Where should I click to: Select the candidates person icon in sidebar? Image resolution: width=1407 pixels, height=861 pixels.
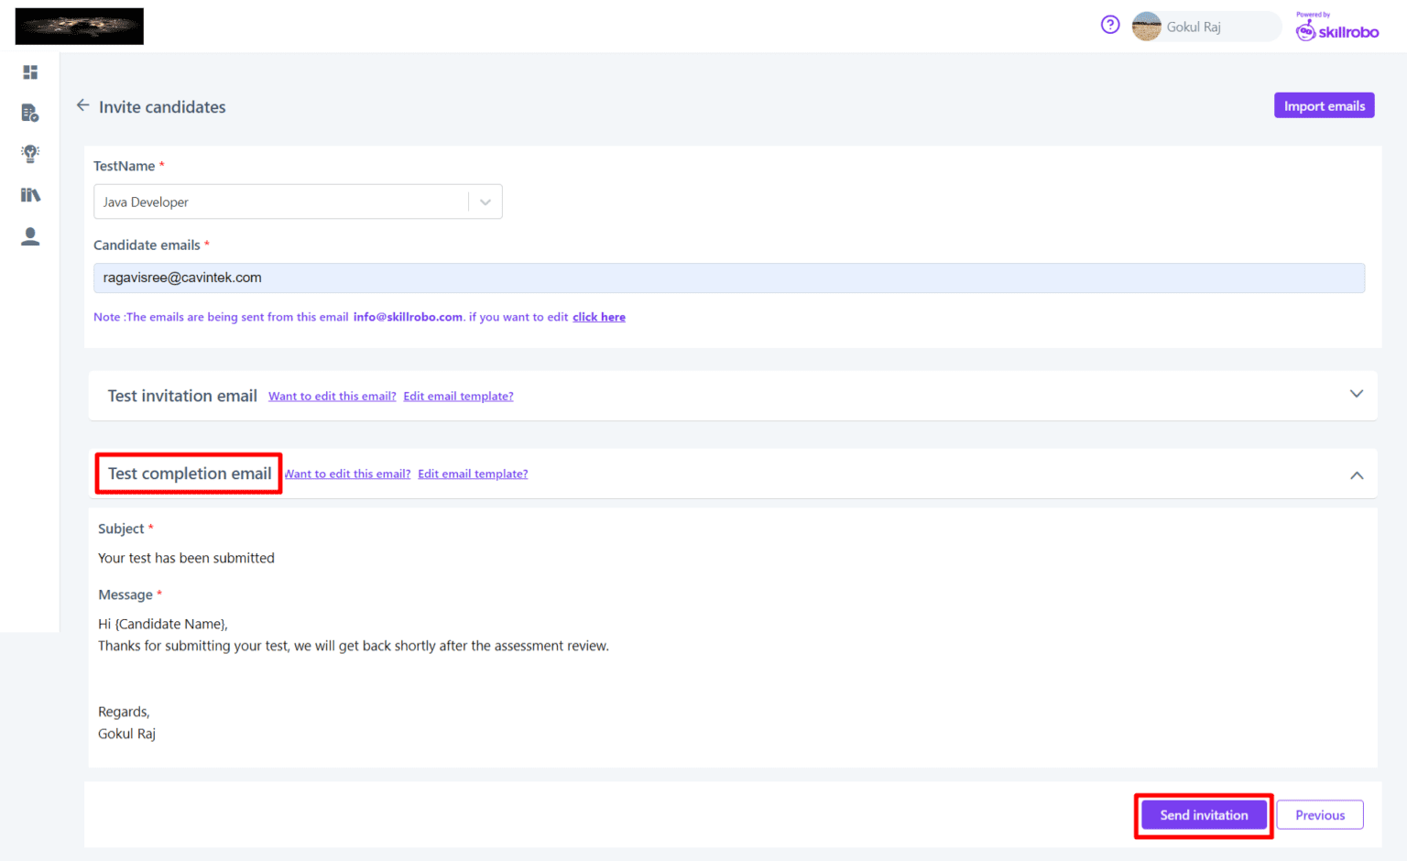click(x=30, y=236)
